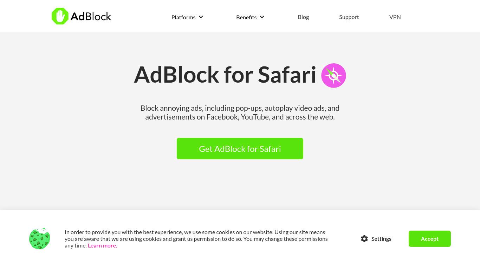Open cookie settings via the gear icon
Viewport: 480px width, 270px height.
(364, 239)
